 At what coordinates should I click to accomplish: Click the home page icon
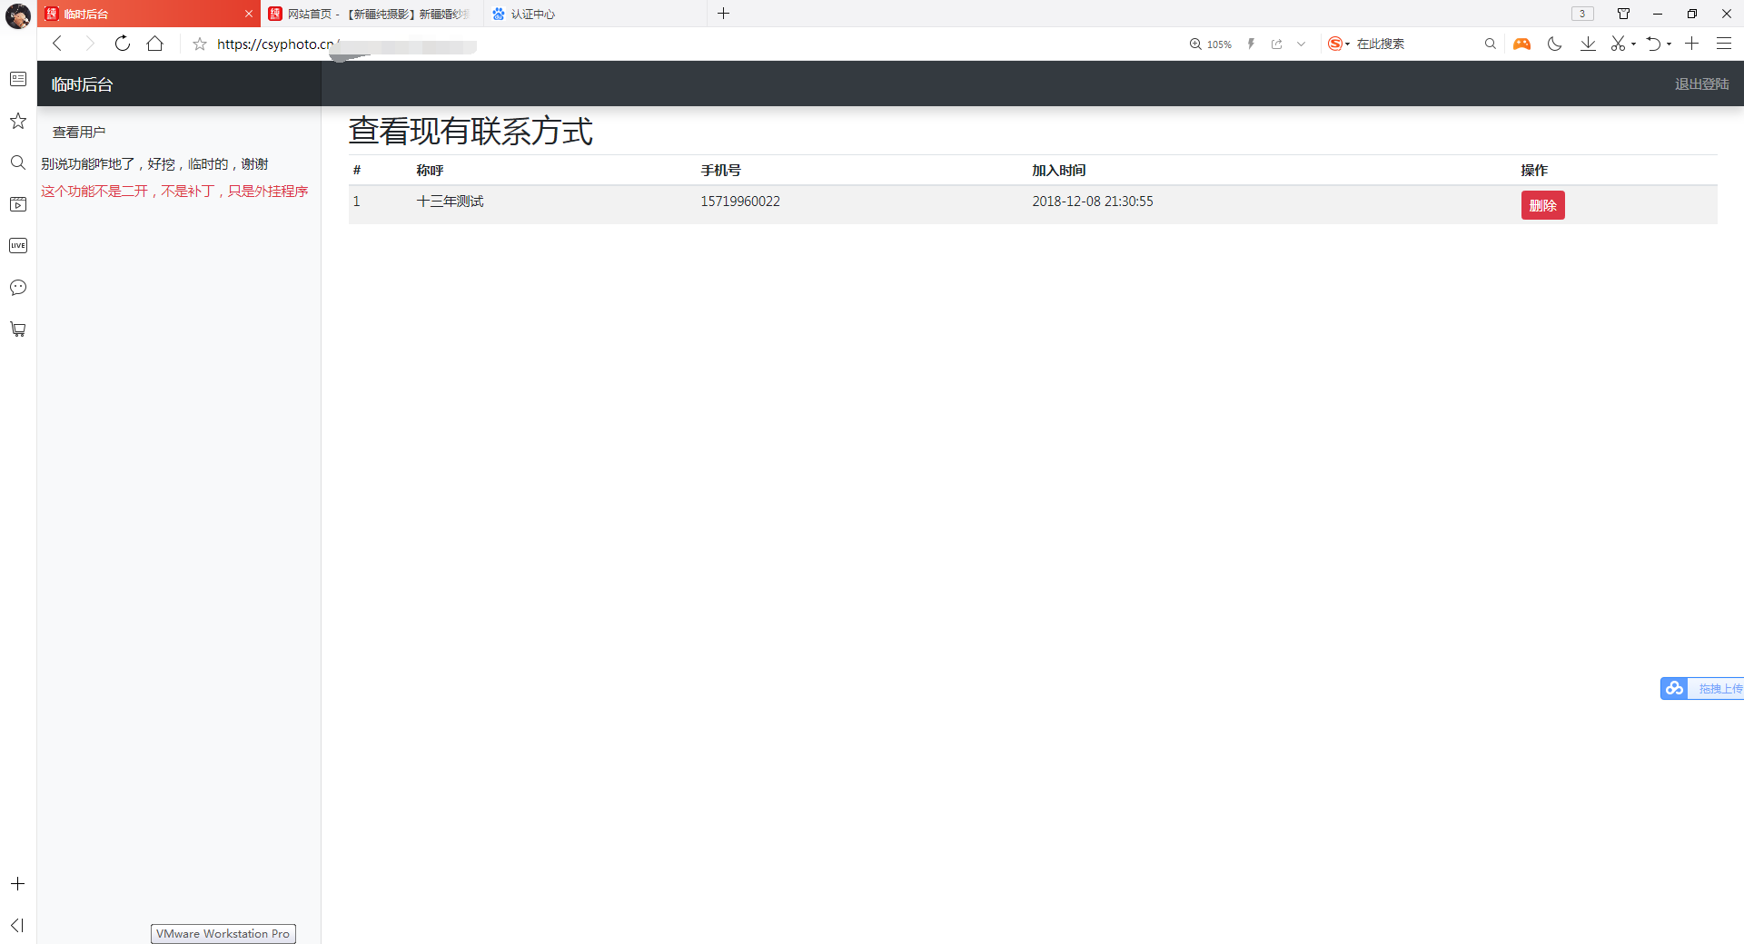click(x=155, y=44)
